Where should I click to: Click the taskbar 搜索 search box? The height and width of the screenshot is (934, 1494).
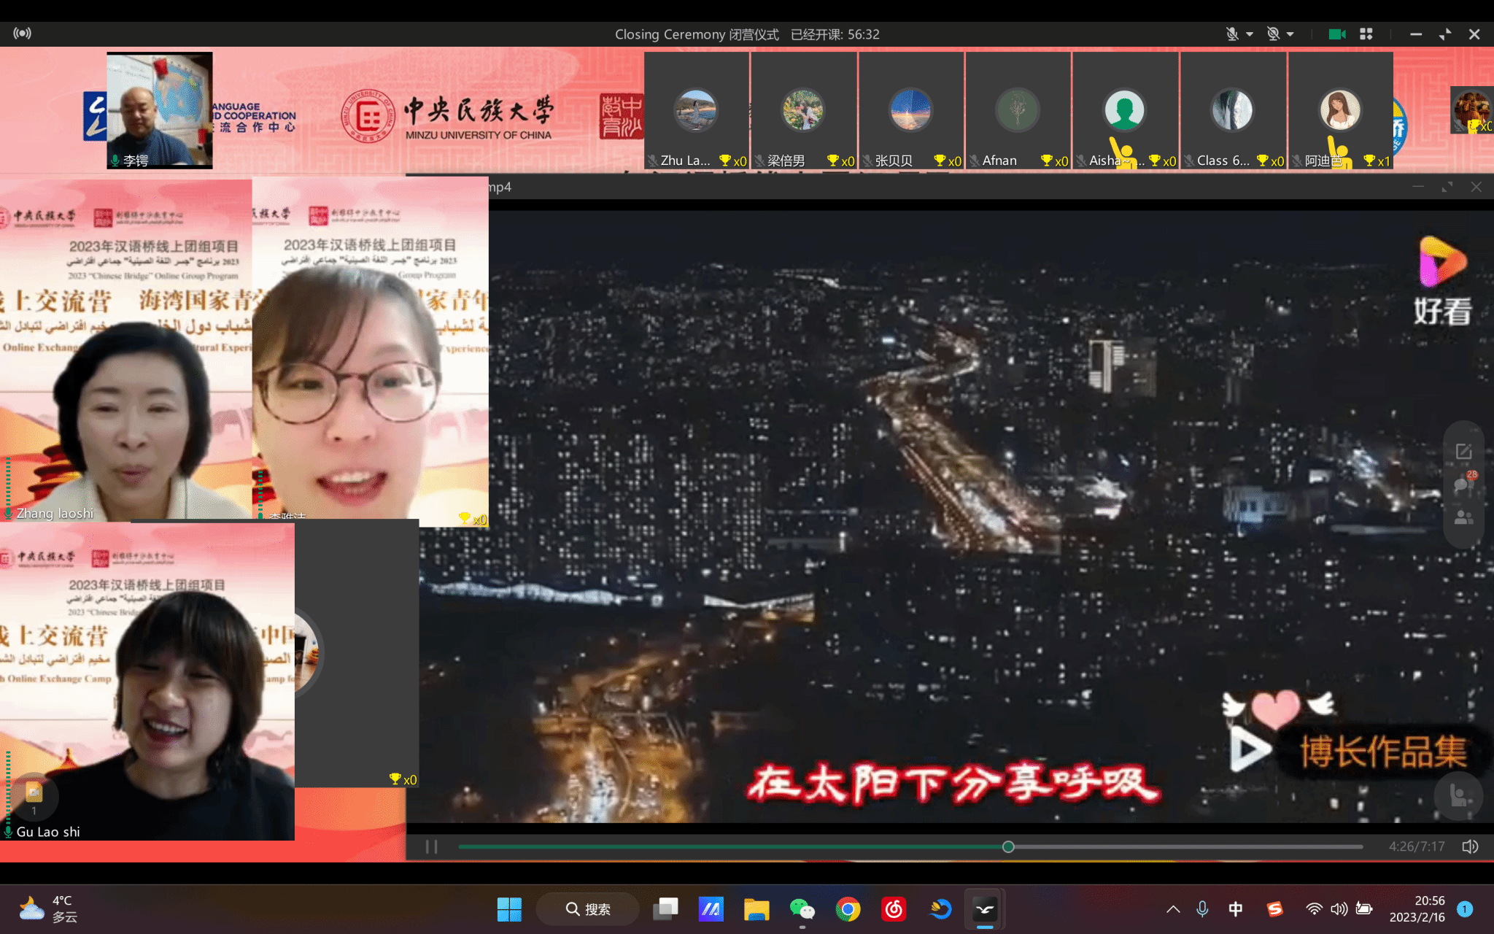[x=588, y=909]
